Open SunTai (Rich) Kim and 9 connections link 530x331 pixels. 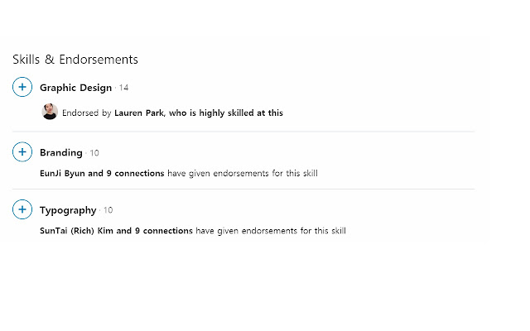(116, 231)
